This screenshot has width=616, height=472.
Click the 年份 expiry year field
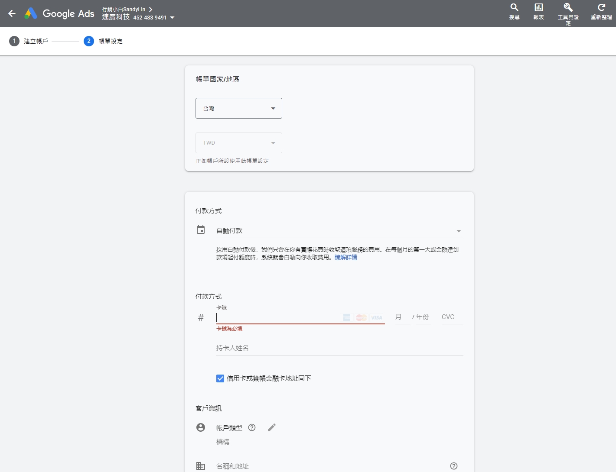pos(424,317)
